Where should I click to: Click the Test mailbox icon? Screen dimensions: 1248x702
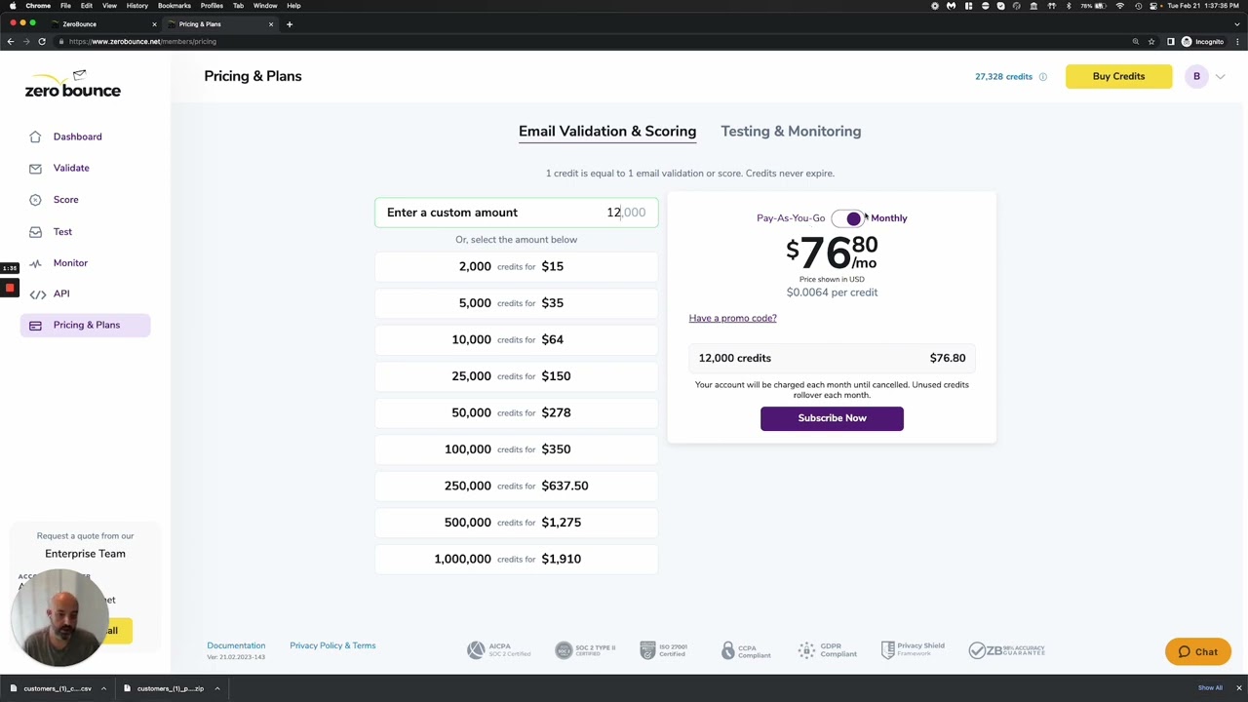35,232
